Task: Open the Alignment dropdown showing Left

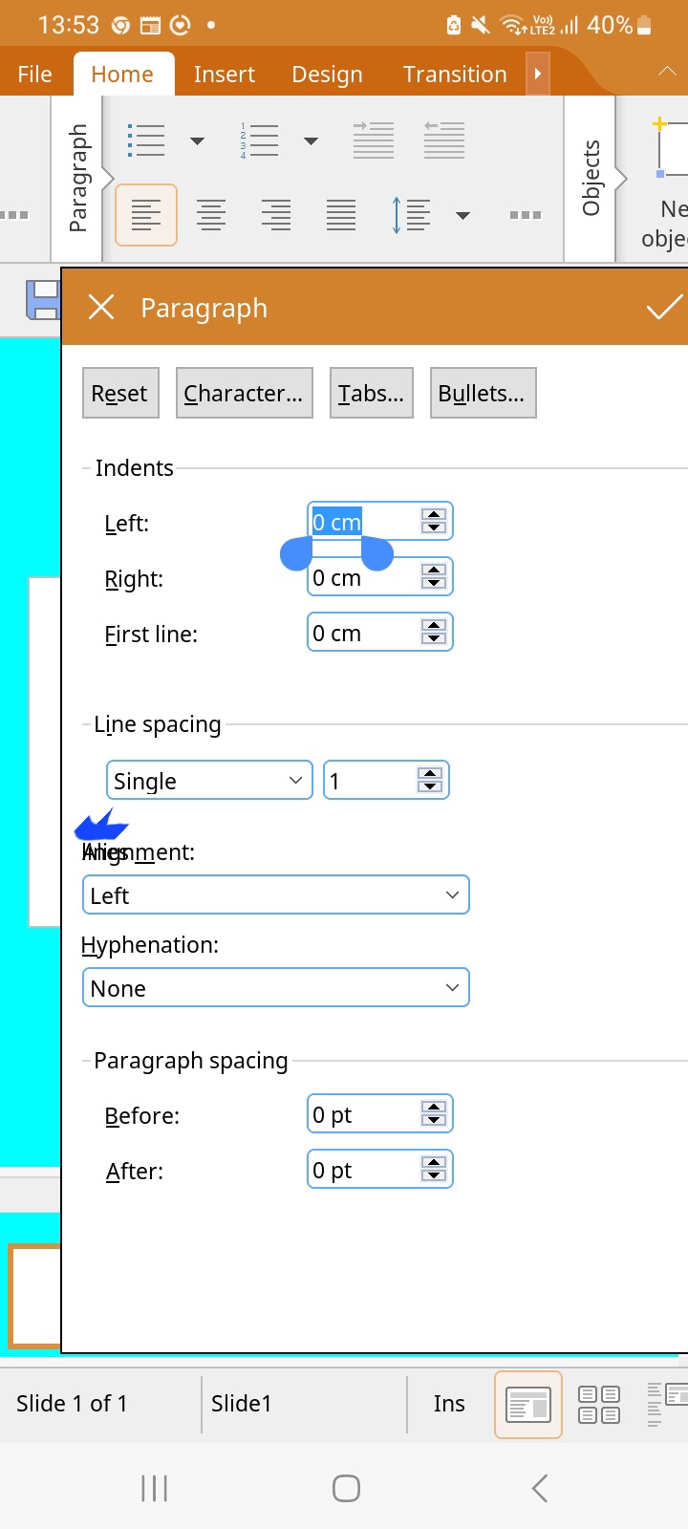Action: [x=276, y=895]
